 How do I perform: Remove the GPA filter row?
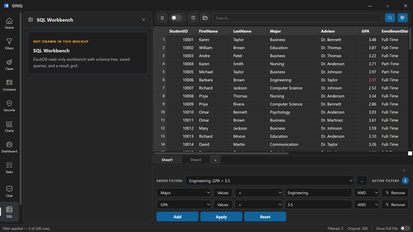pyautogui.click(x=395, y=205)
